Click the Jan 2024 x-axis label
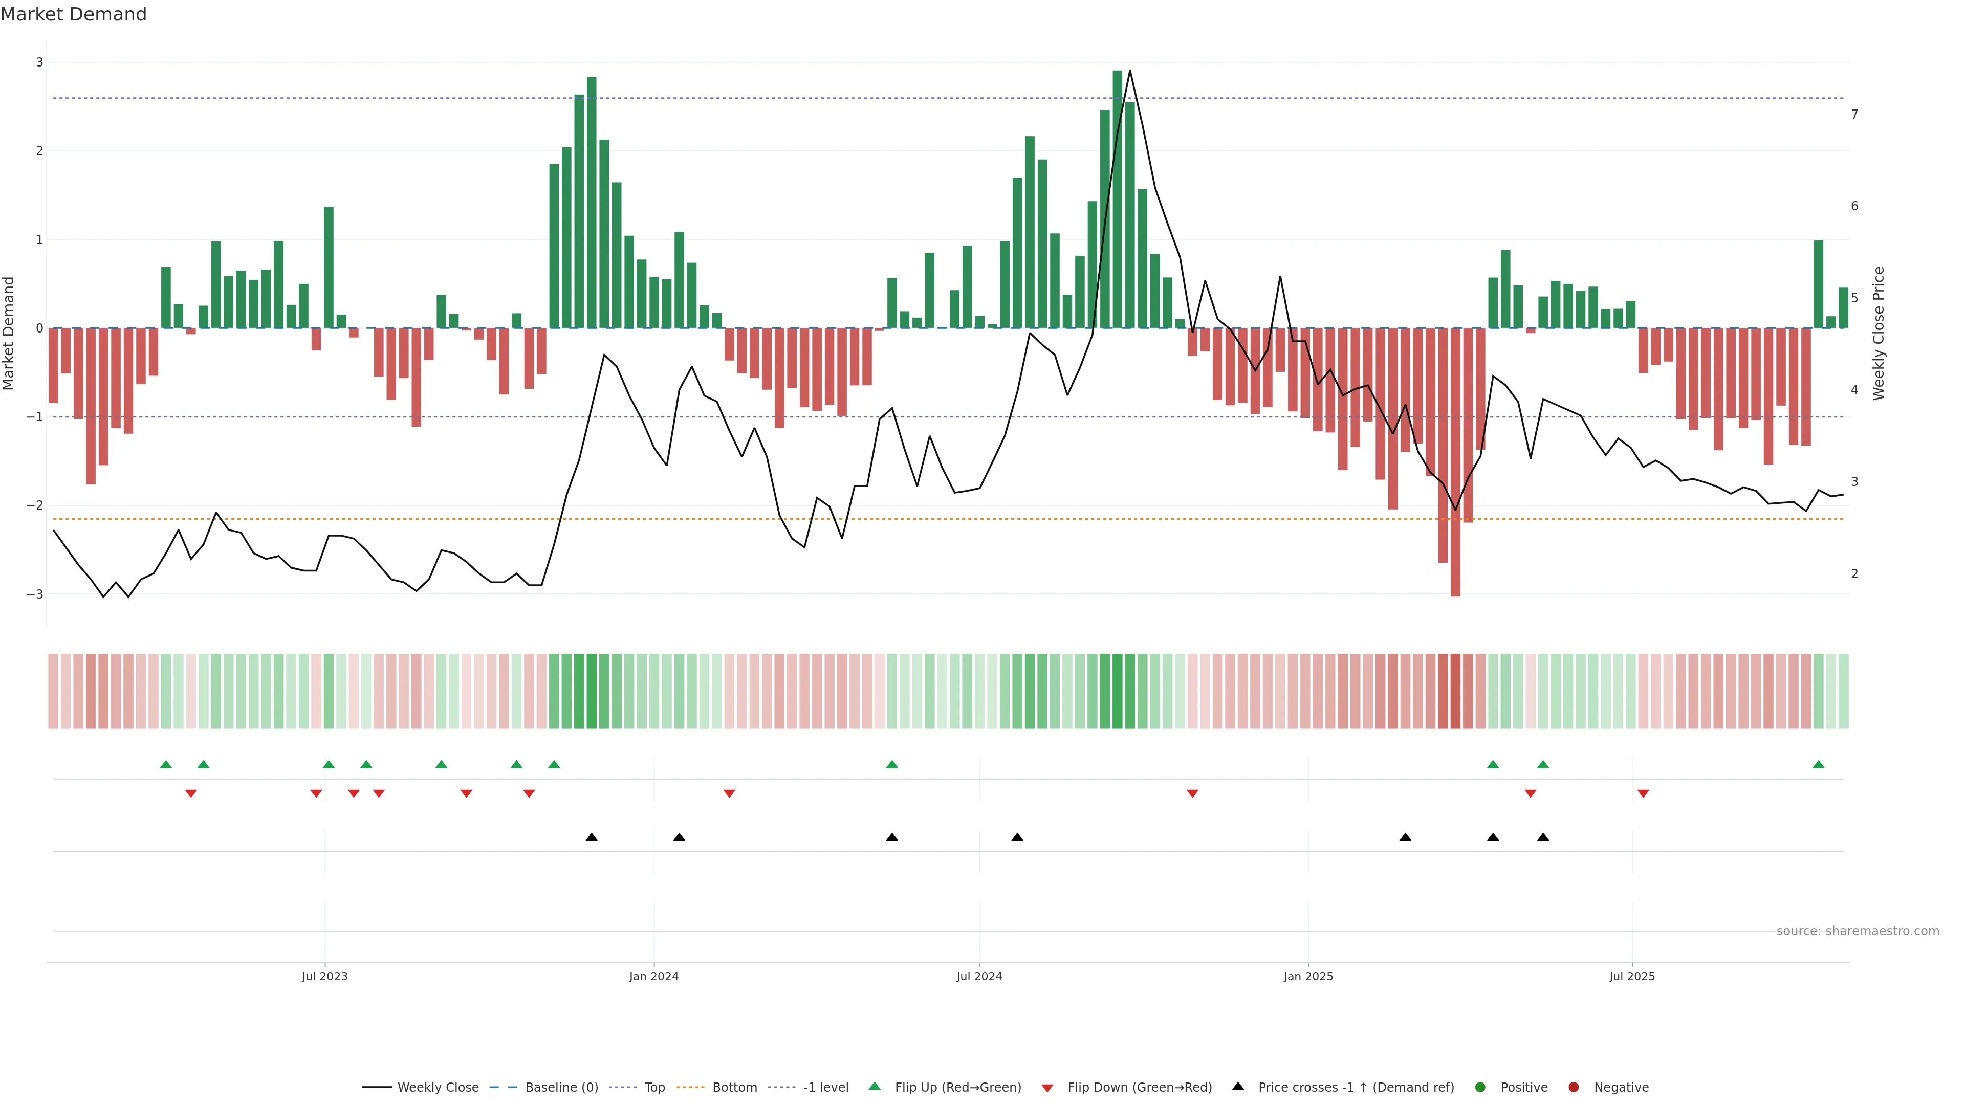This screenshot has height=1105, width=1965. [654, 976]
